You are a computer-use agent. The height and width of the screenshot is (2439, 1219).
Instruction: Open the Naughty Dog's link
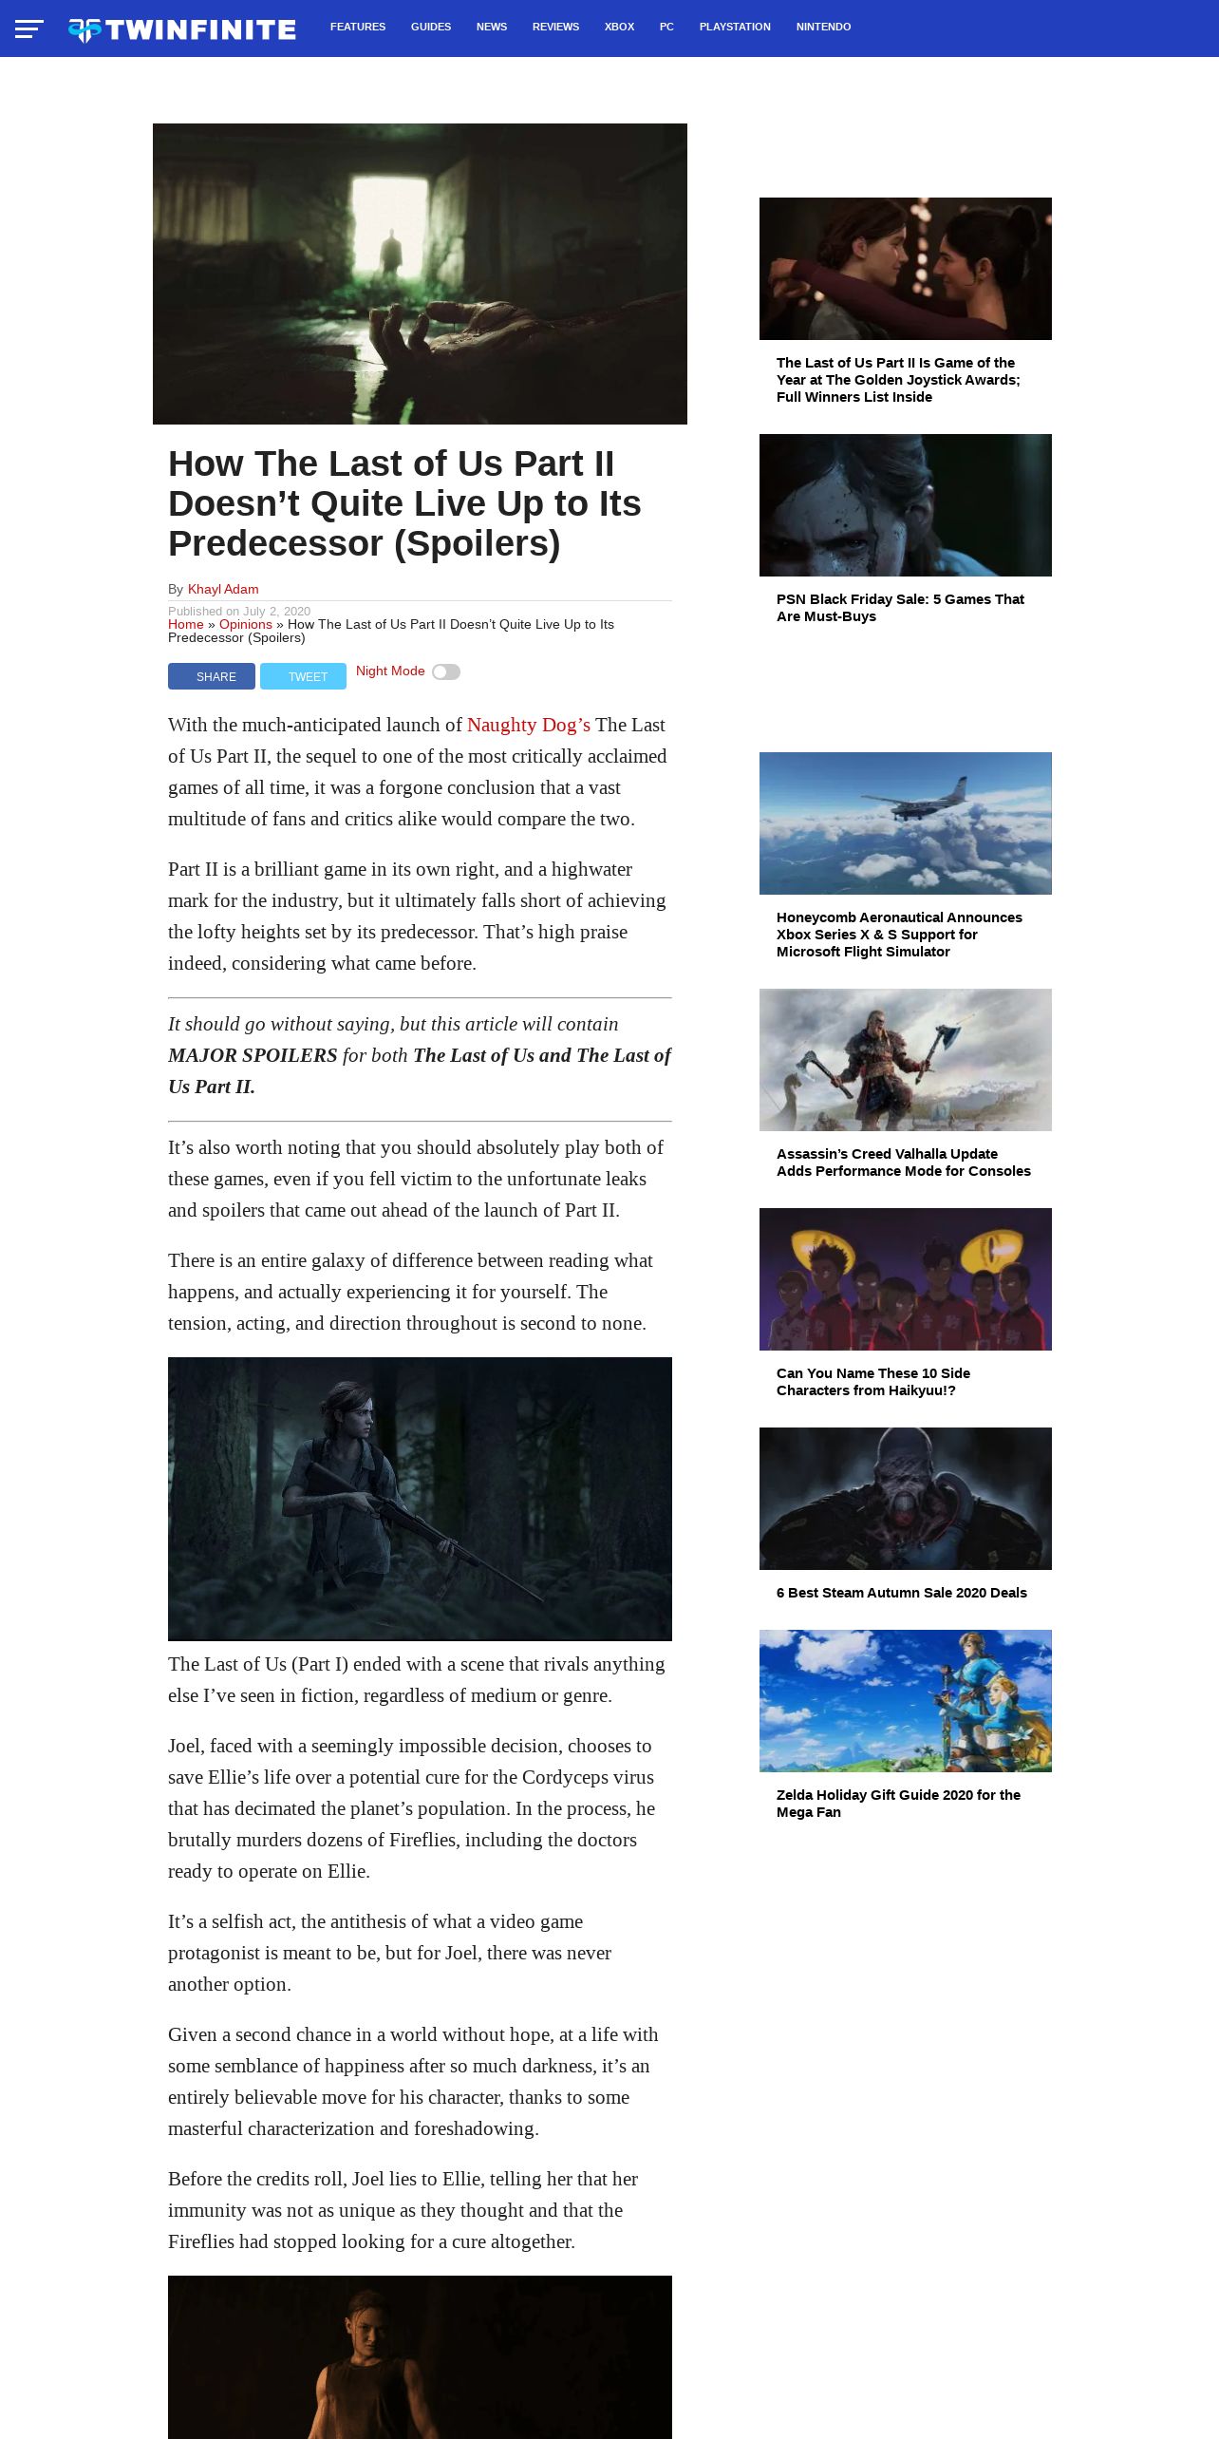coord(529,725)
